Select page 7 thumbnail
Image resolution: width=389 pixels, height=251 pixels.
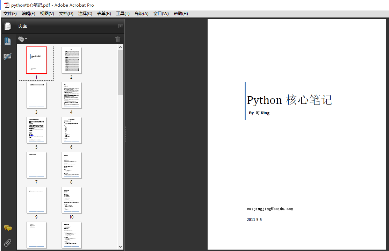pyautogui.click(x=36, y=165)
